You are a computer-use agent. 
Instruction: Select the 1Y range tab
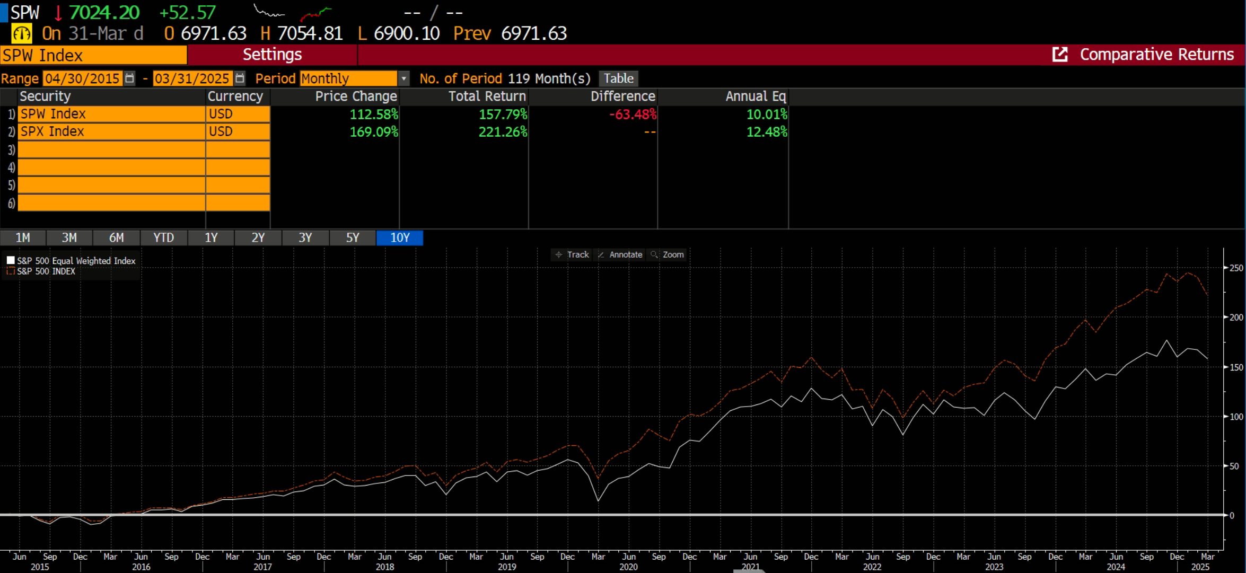point(211,237)
